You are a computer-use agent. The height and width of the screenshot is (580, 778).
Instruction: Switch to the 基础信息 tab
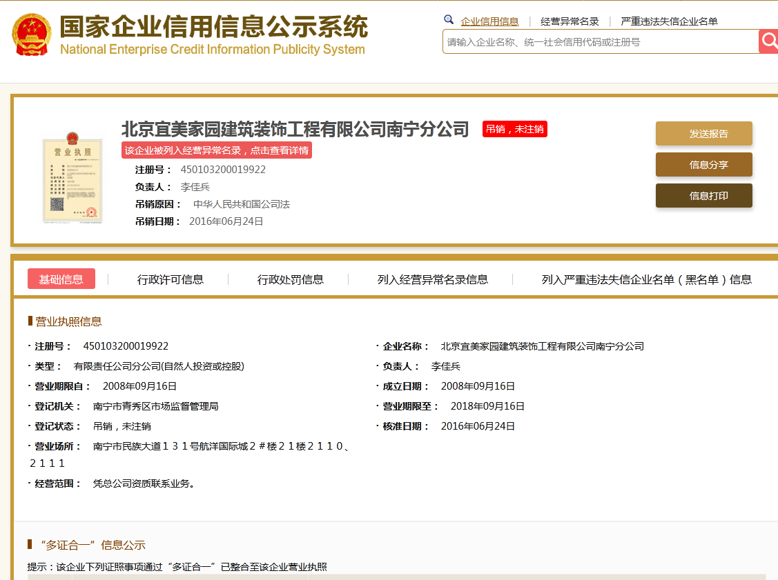point(61,279)
